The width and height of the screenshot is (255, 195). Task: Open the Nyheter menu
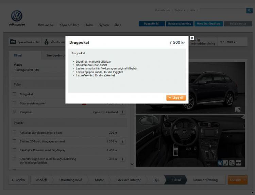pyautogui.click(x=104, y=25)
